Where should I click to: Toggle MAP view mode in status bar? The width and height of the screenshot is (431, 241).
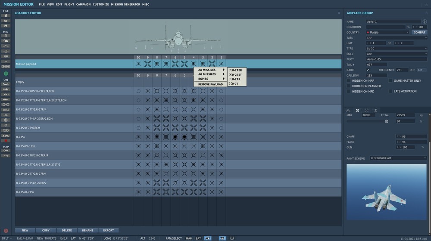coord(189,238)
